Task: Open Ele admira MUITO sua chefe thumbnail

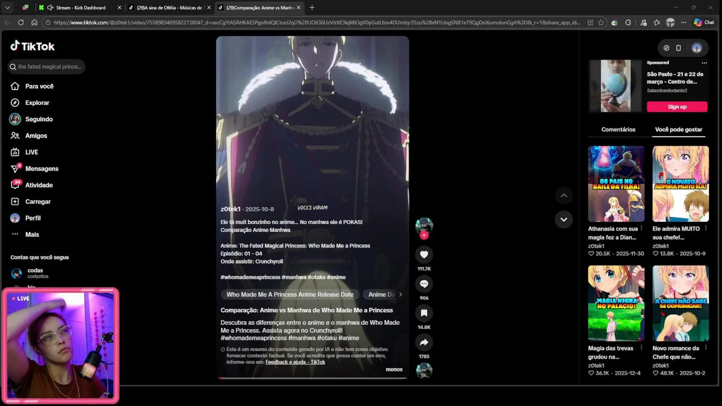Action: pos(681,184)
